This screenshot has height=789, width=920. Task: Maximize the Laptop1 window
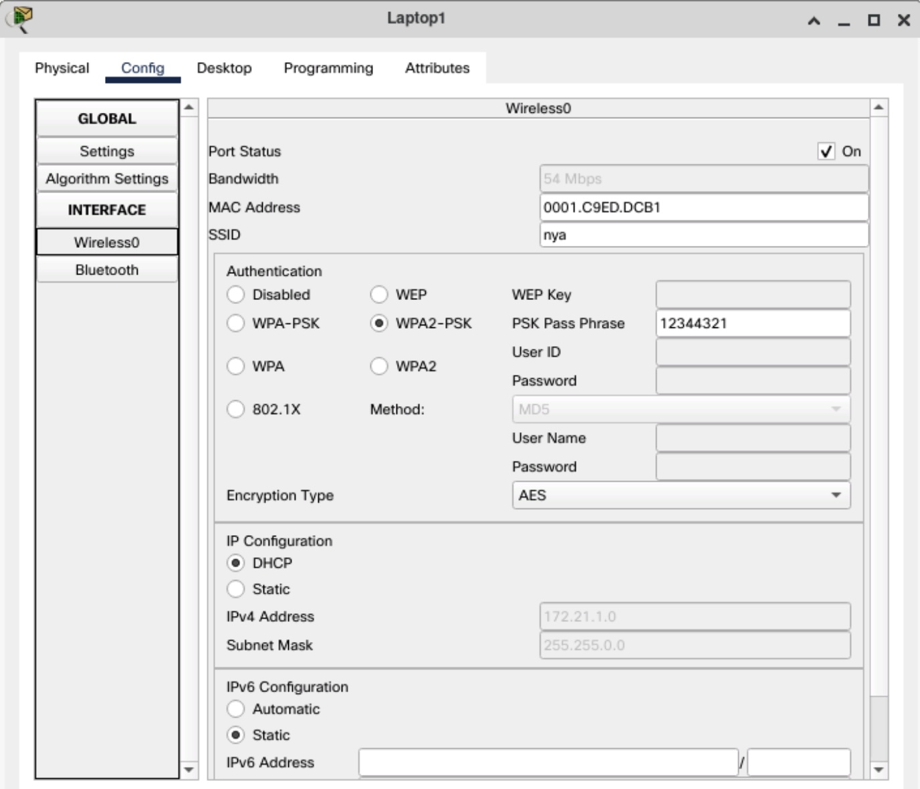[x=873, y=21]
